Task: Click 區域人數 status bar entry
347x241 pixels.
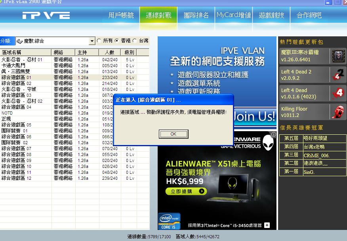Action: point(198,237)
